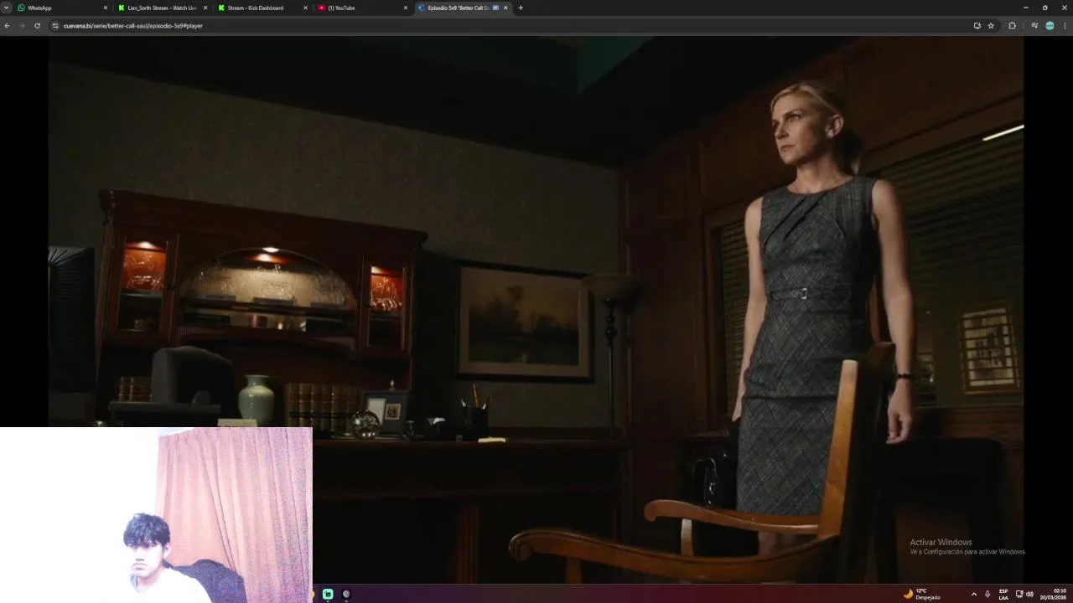Close the WhatsApp tab
Screen dimensions: 1073x603
[x=106, y=8]
